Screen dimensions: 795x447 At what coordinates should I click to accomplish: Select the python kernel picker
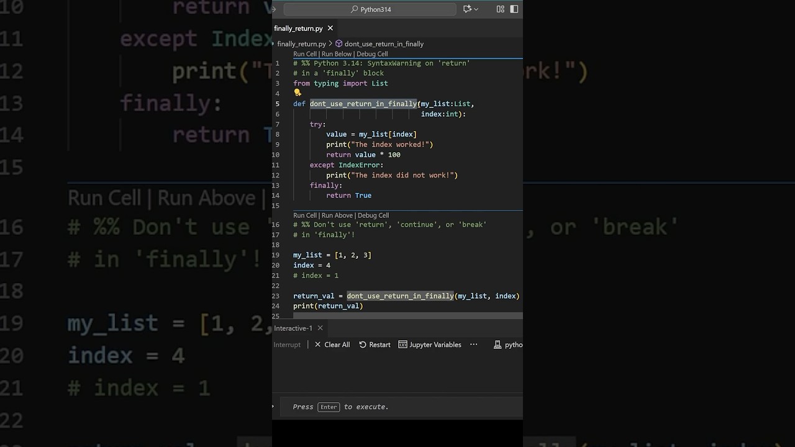tap(508, 345)
